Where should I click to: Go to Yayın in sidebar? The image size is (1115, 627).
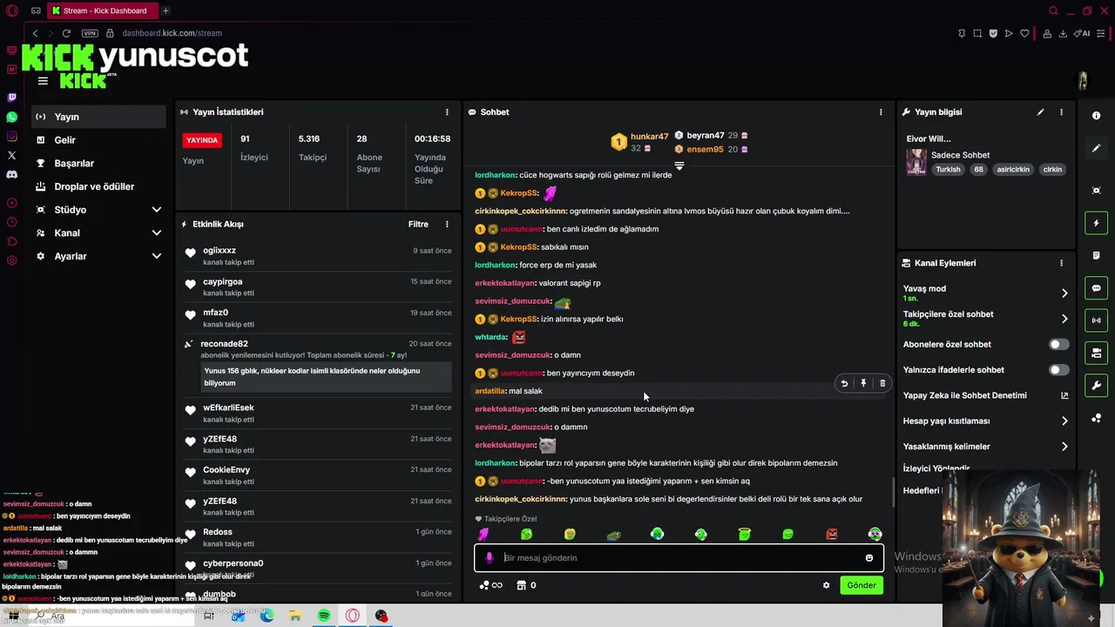pyautogui.click(x=98, y=117)
